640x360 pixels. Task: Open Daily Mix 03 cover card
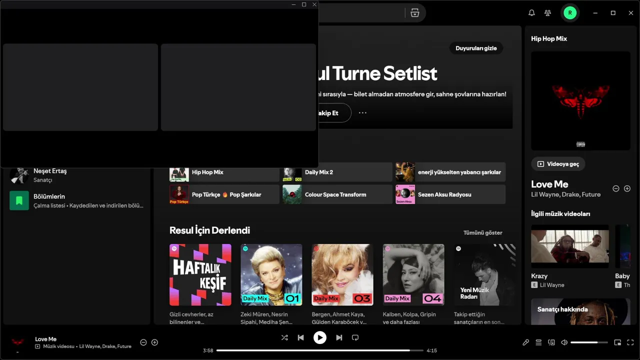(342, 274)
